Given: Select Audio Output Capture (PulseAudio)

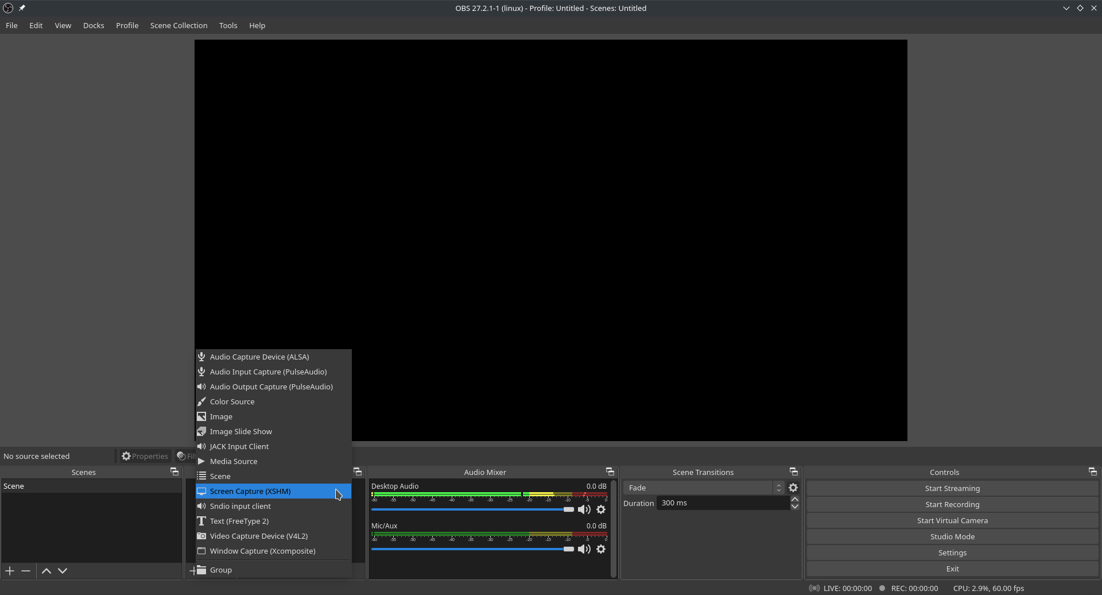Looking at the screenshot, I should (x=273, y=387).
